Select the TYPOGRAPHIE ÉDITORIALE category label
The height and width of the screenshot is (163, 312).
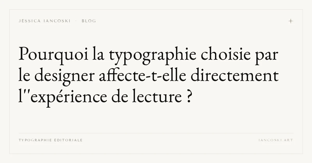pos(51,140)
